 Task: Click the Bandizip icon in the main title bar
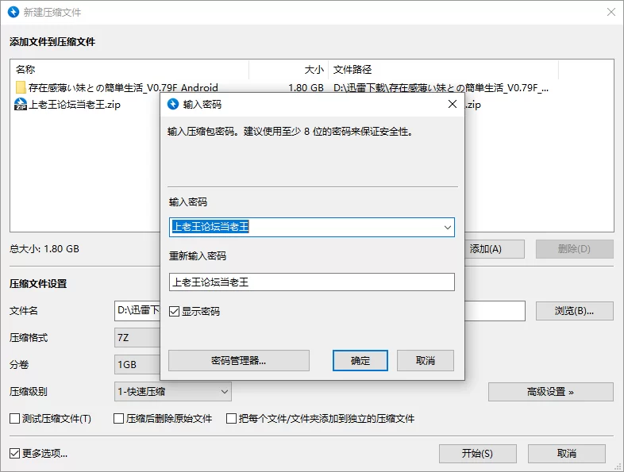point(13,12)
